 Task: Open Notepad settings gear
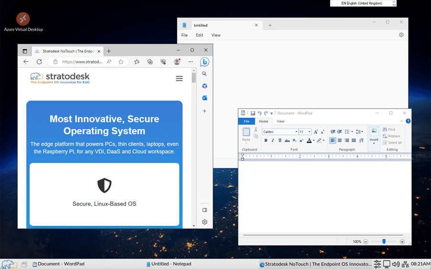pos(401,35)
